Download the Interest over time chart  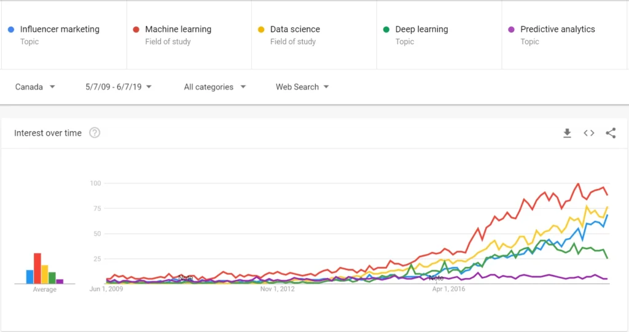pyautogui.click(x=567, y=133)
